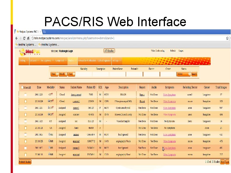231x173 pixels.
Task: Click the browser forward arrow
Action: click(20, 38)
